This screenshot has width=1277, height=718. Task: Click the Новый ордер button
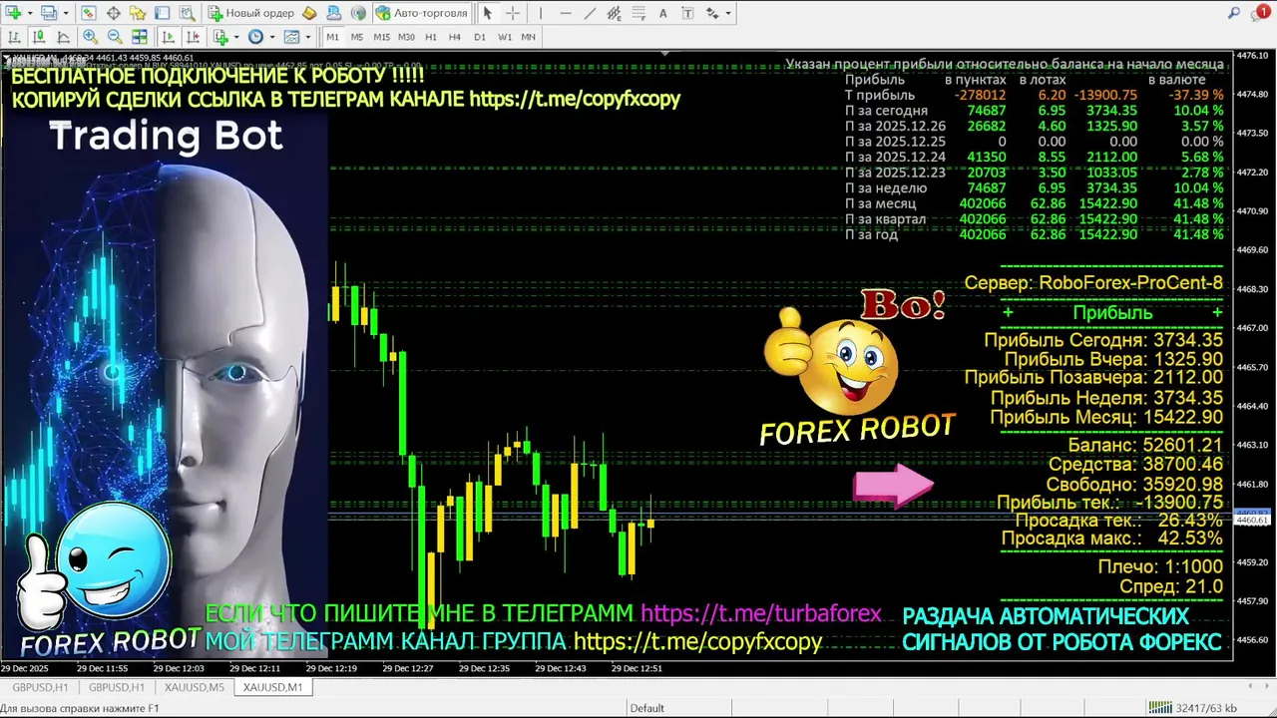[252, 13]
